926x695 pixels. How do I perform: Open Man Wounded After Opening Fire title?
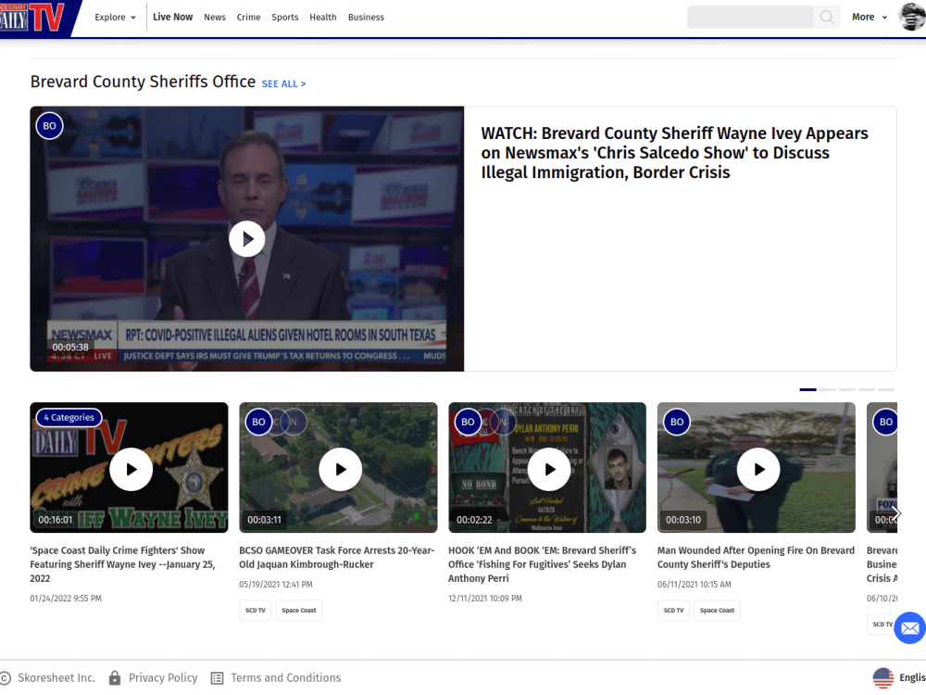(756, 557)
